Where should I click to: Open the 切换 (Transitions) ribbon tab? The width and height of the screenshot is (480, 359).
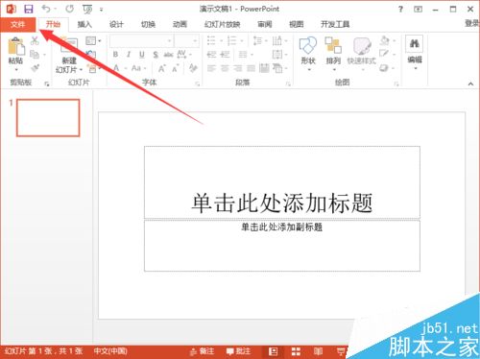(x=148, y=24)
